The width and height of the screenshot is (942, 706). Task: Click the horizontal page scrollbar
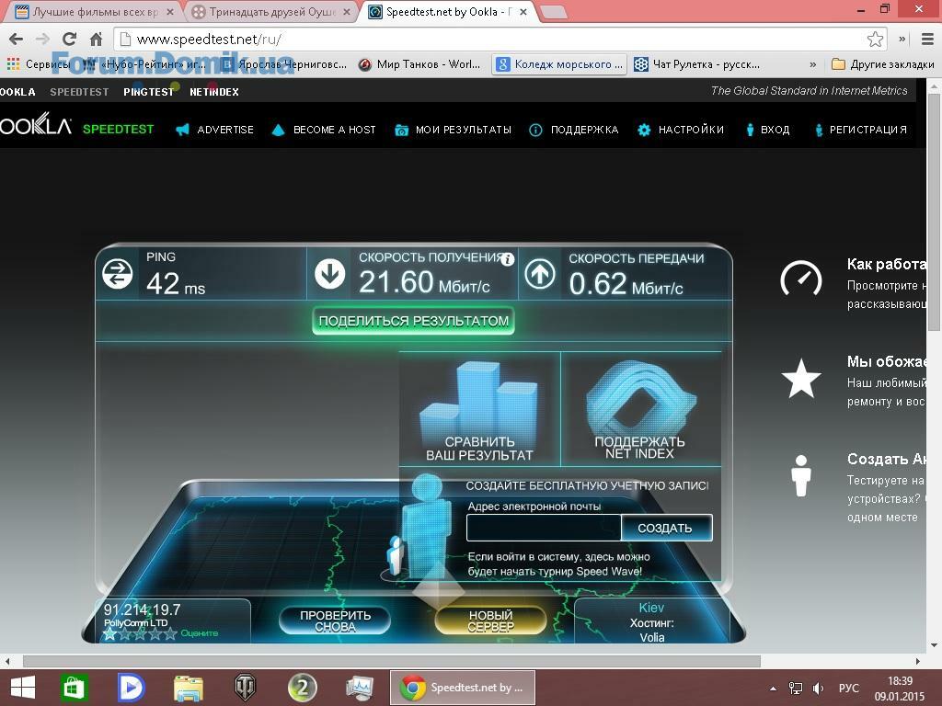click(392, 661)
